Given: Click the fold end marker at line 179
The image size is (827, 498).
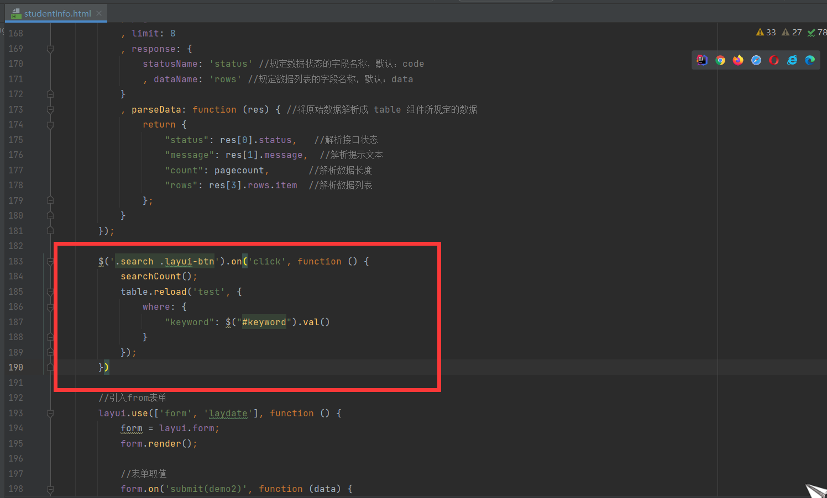Looking at the screenshot, I should point(50,201).
